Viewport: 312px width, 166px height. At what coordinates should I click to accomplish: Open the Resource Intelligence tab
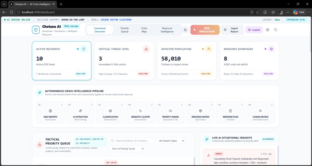(167, 30)
